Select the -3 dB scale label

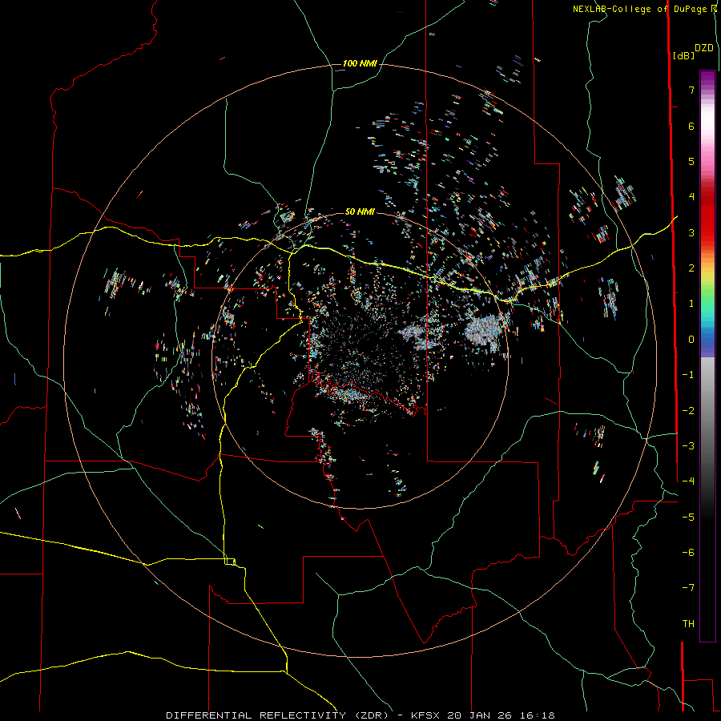point(688,446)
